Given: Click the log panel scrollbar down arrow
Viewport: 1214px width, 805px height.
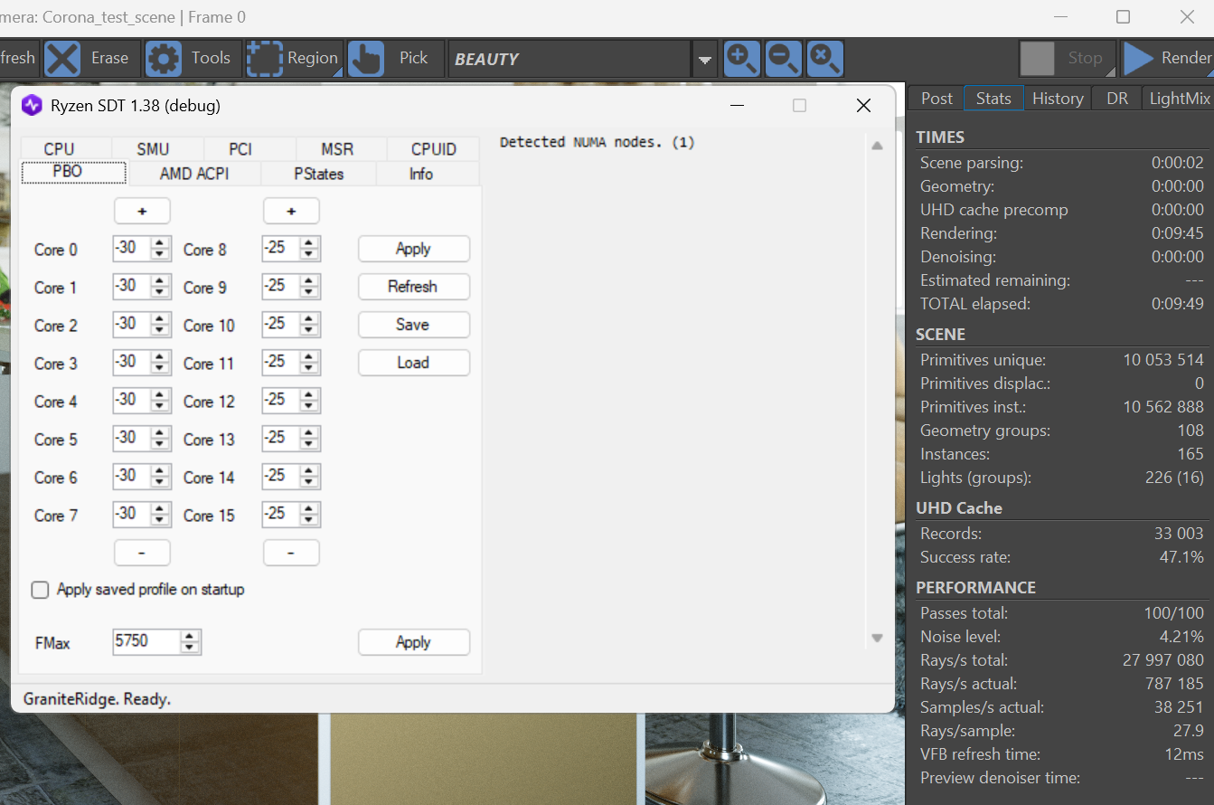Looking at the screenshot, I should point(877,638).
